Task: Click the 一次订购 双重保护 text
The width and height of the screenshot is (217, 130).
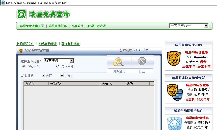Action: [197, 90]
